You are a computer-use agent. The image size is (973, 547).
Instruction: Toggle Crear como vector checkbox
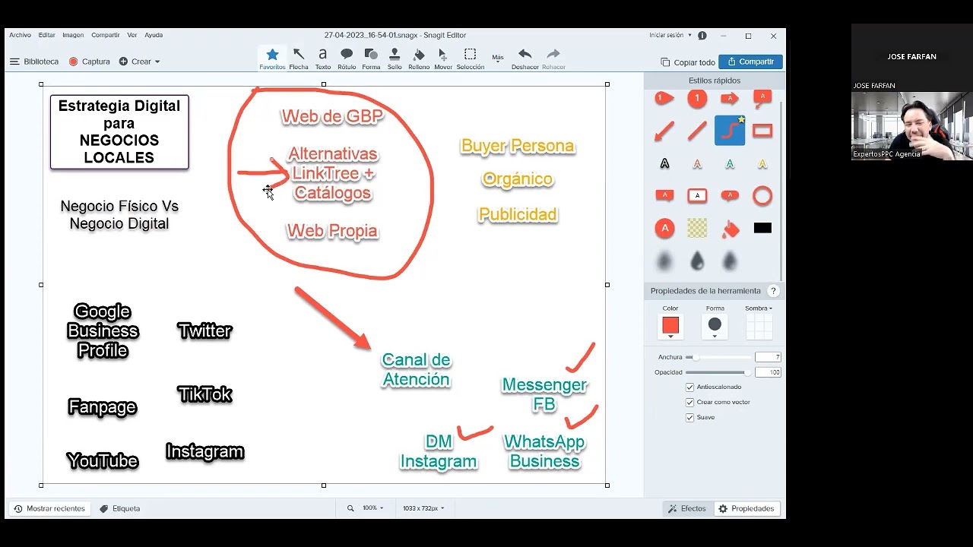click(x=690, y=403)
